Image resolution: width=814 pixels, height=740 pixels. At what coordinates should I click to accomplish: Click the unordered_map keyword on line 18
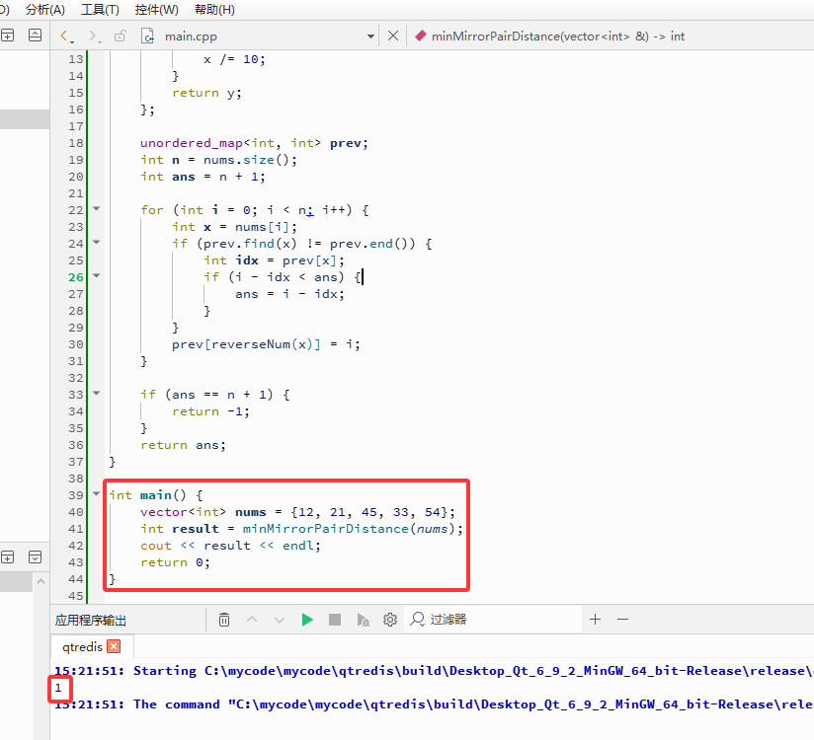point(191,143)
